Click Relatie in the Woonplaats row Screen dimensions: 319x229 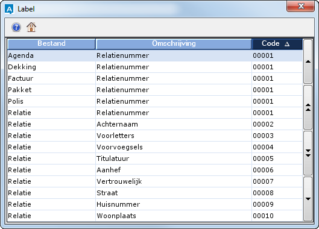19,216
